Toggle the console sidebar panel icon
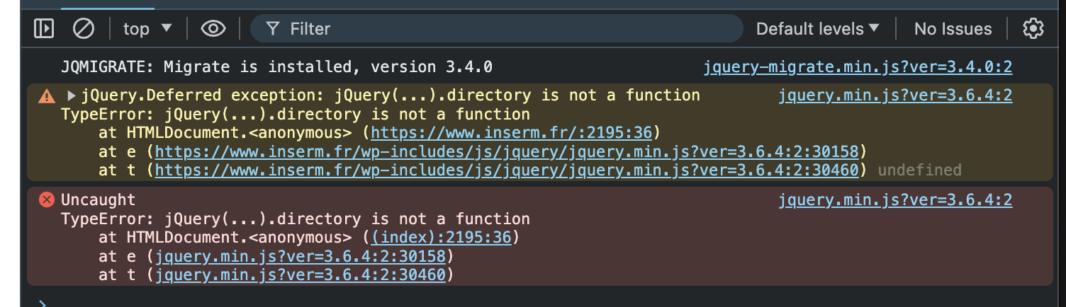This screenshot has height=307, width=1066. pos(44,28)
